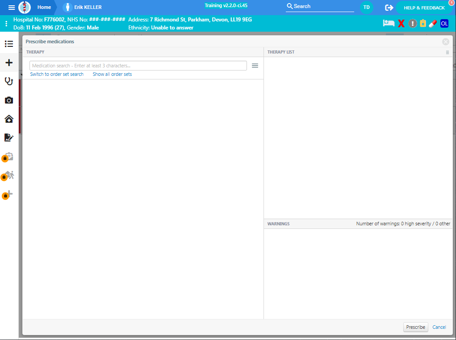
Task: Open the home medical sidebar icon
Action: (9, 119)
